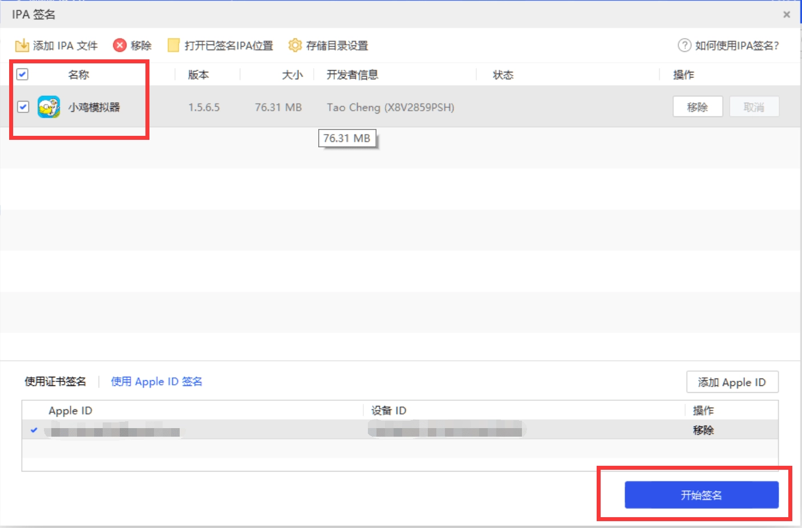
Task: Click the 开始签名 button
Action: point(701,495)
